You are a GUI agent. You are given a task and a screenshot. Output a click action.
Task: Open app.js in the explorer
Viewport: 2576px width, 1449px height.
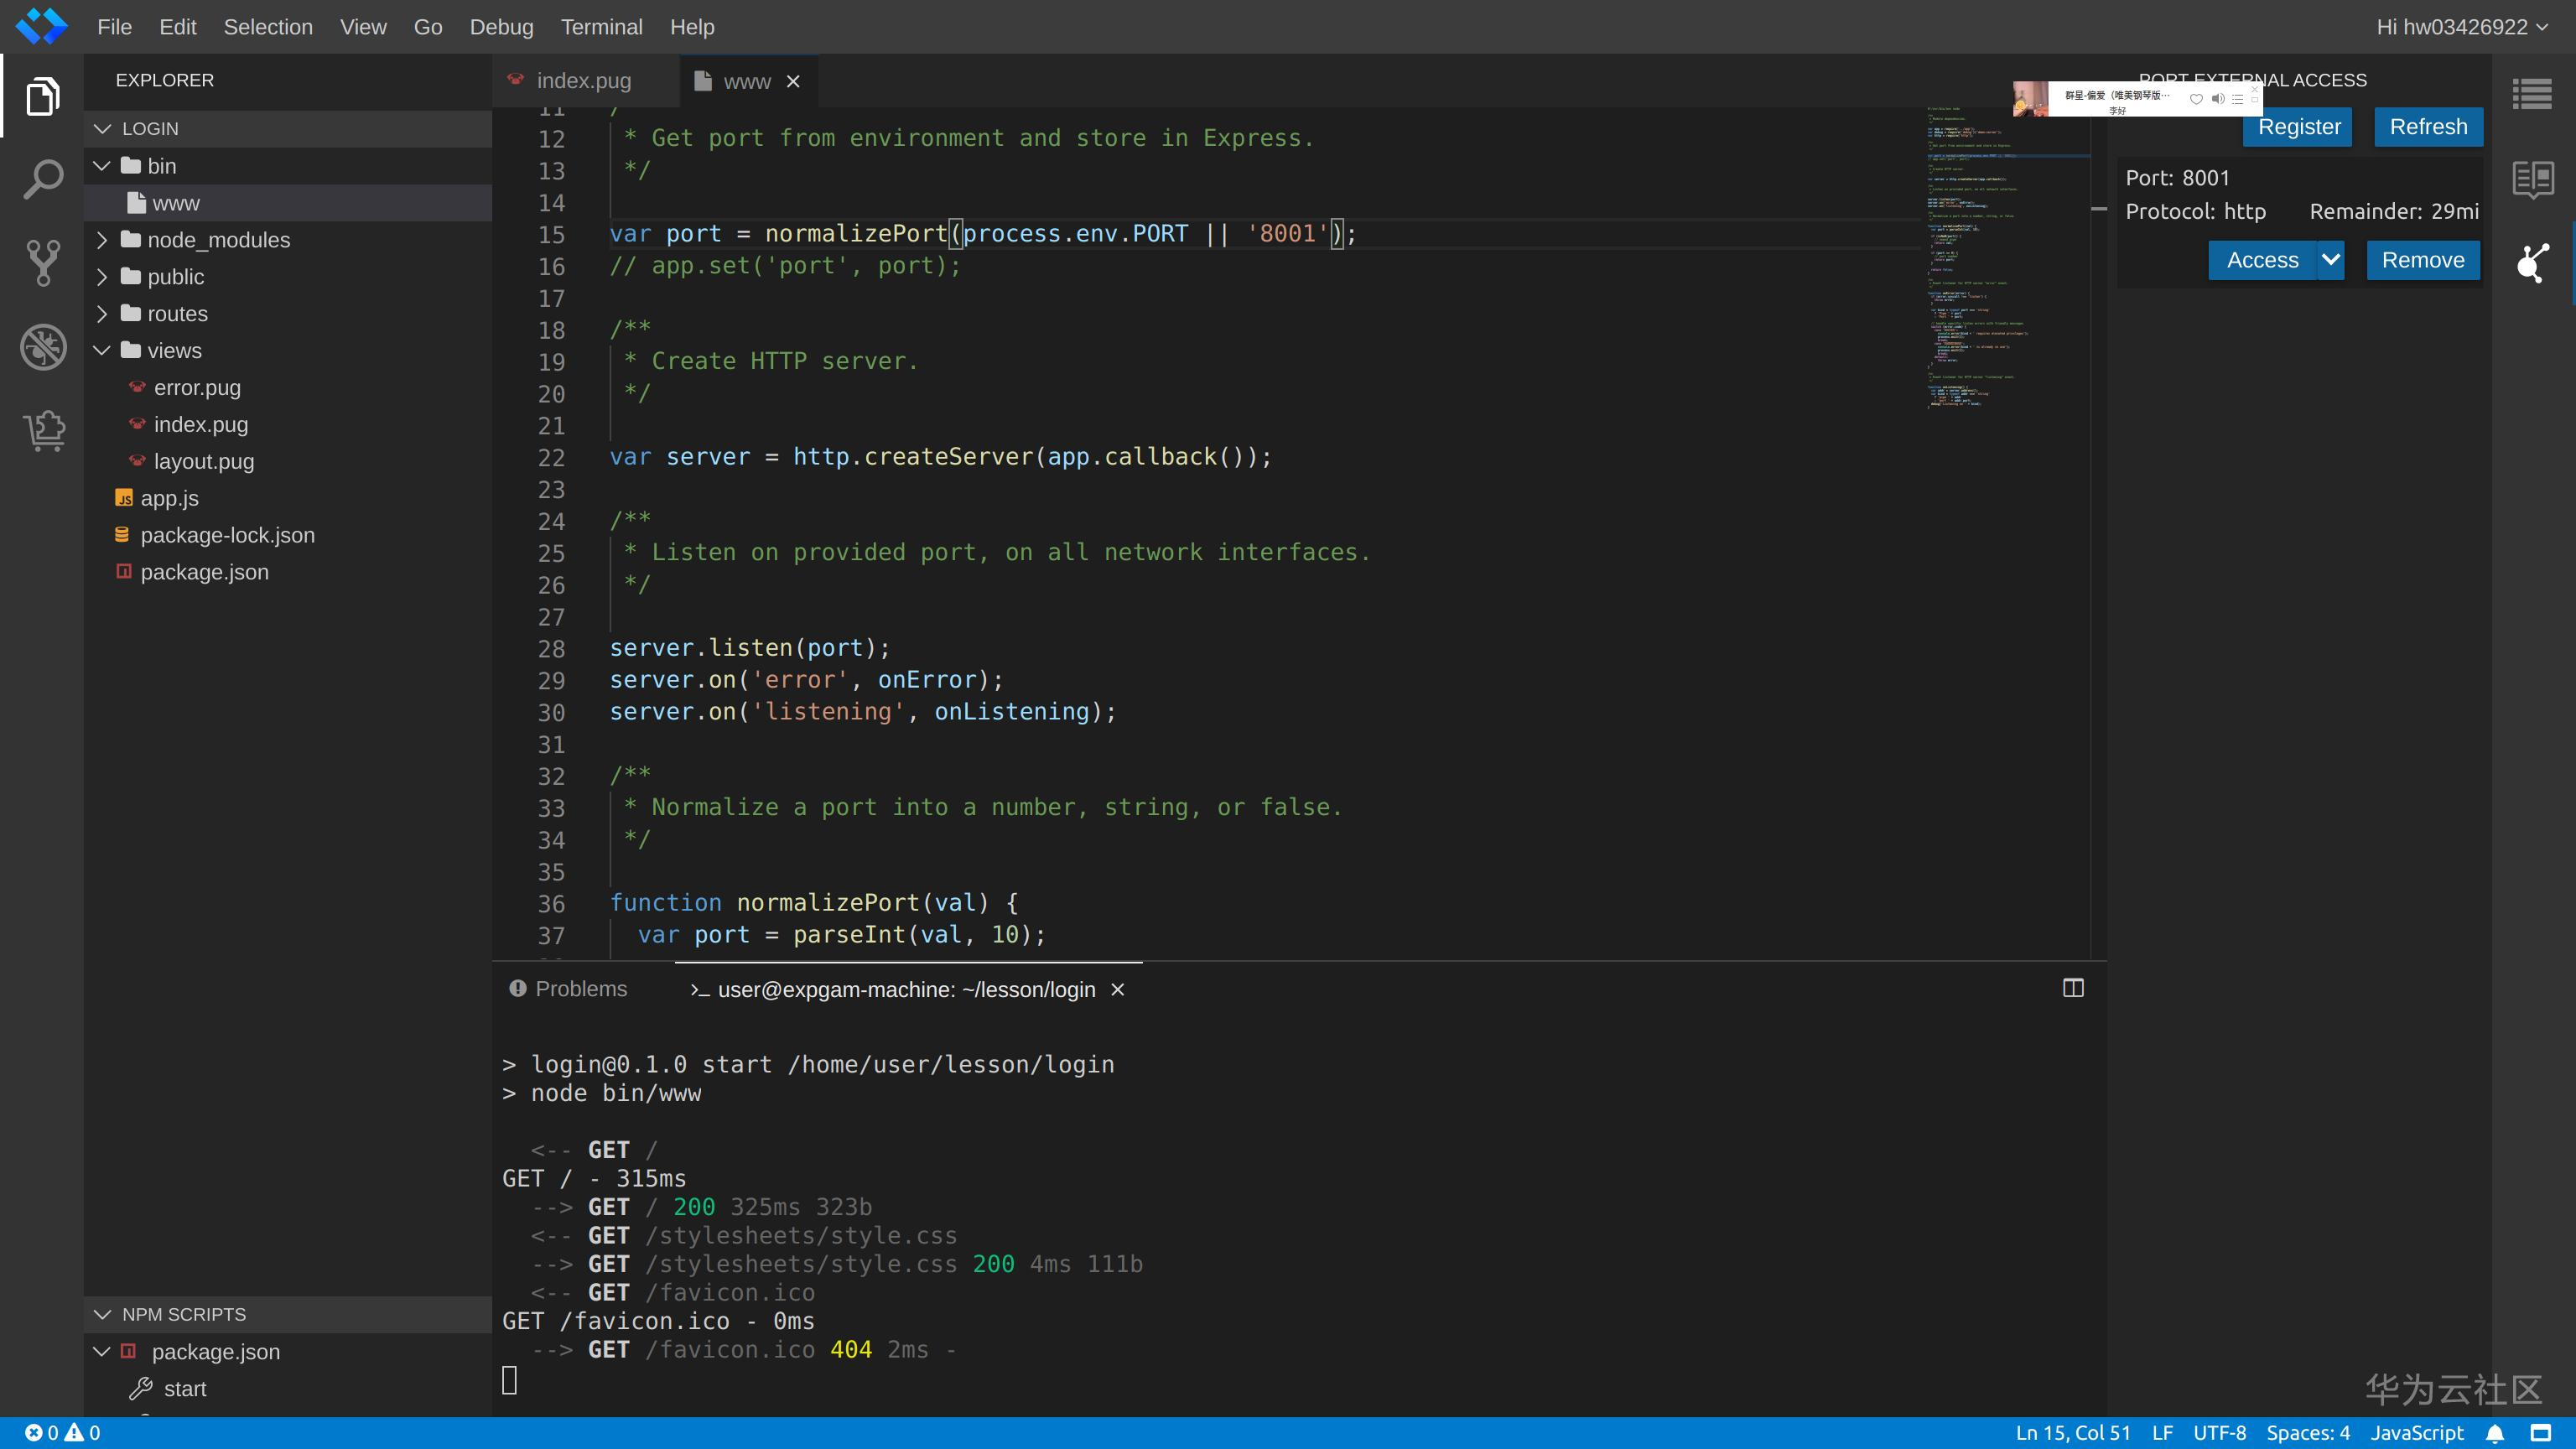[169, 498]
